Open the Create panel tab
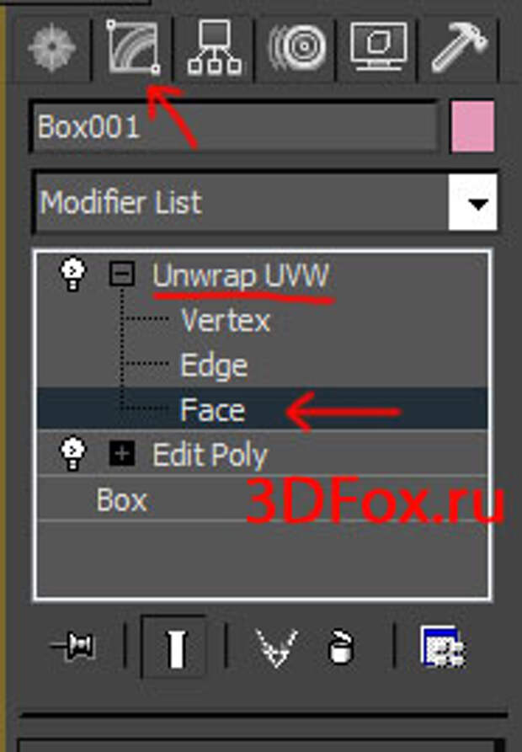This screenshot has width=522, height=752. click(x=51, y=48)
